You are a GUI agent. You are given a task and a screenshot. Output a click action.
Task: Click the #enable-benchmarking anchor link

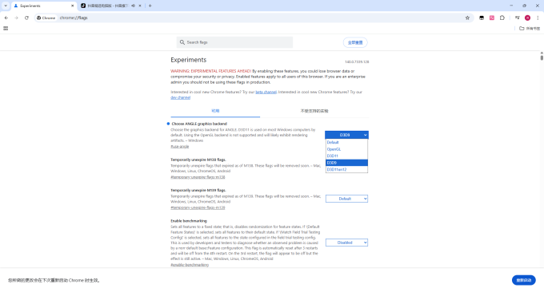[x=190, y=265]
